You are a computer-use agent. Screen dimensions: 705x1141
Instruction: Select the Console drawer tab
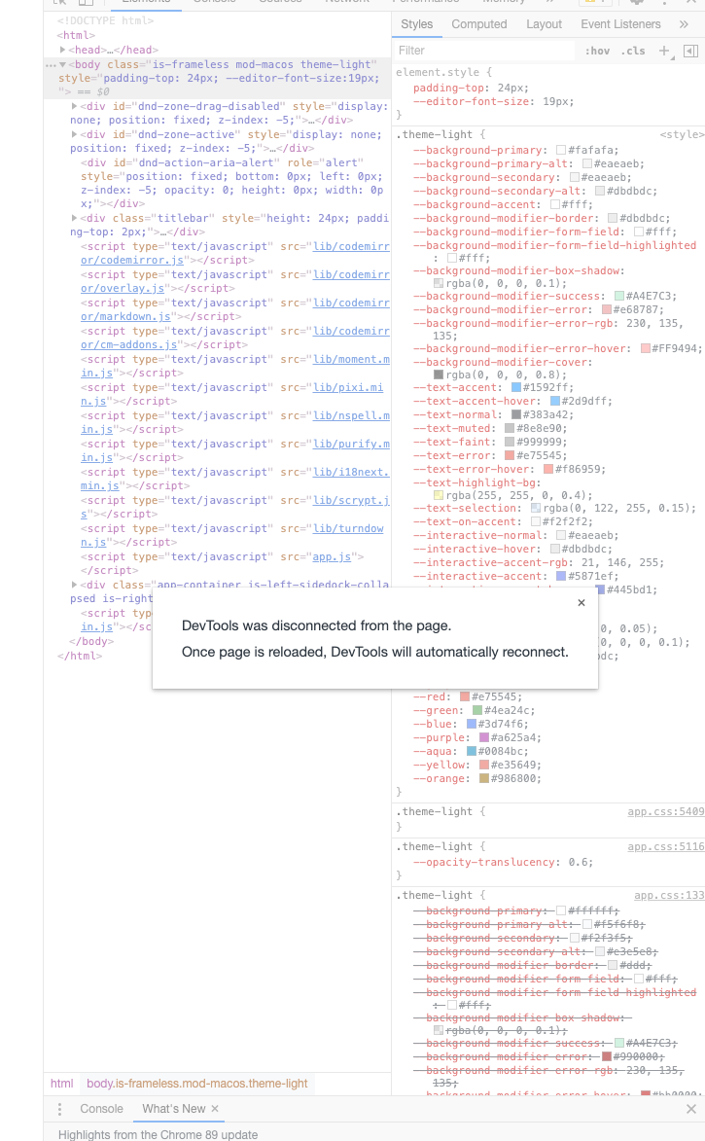[x=101, y=1108]
